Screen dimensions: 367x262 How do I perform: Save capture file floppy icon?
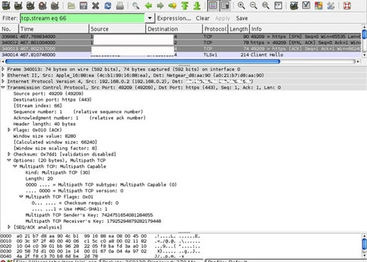(x=83, y=5)
